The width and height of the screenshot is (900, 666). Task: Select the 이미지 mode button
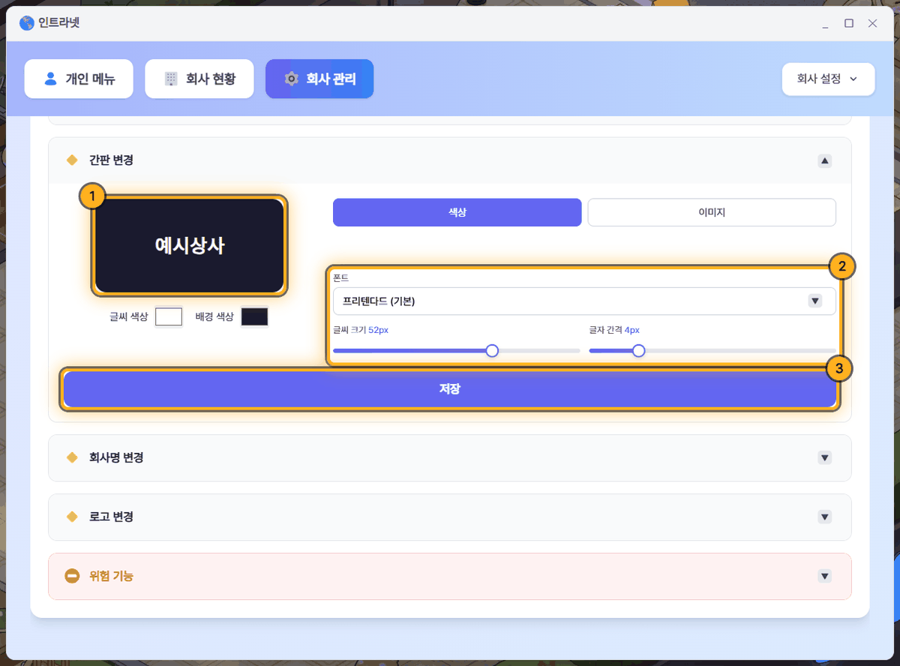point(712,212)
